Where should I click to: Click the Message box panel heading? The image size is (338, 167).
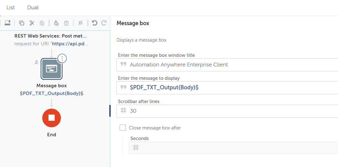pos(133,23)
